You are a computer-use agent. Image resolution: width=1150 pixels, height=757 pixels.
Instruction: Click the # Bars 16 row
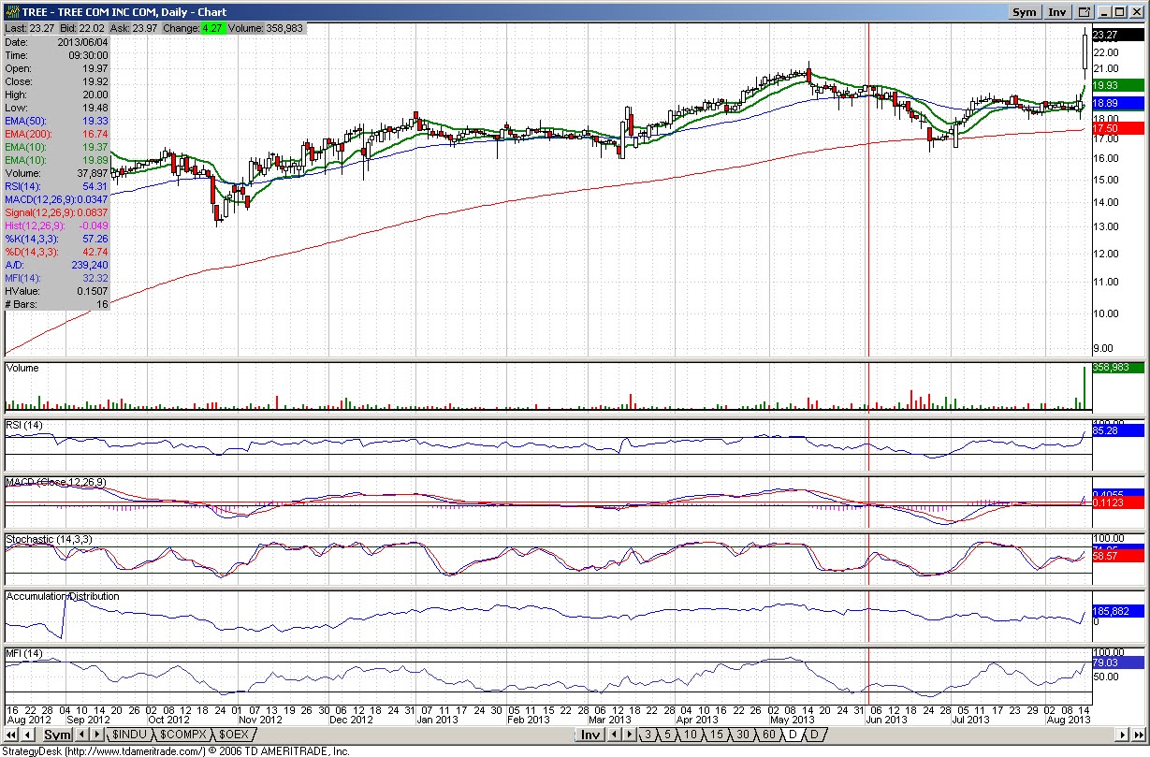pos(57,304)
